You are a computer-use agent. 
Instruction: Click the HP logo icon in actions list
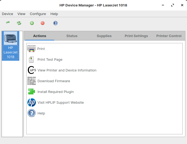(x=31, y=102)
